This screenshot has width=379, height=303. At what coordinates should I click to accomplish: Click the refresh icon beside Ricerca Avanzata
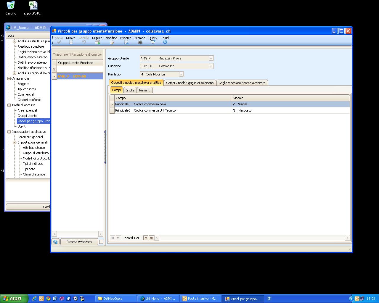click(x=55, y=242)
